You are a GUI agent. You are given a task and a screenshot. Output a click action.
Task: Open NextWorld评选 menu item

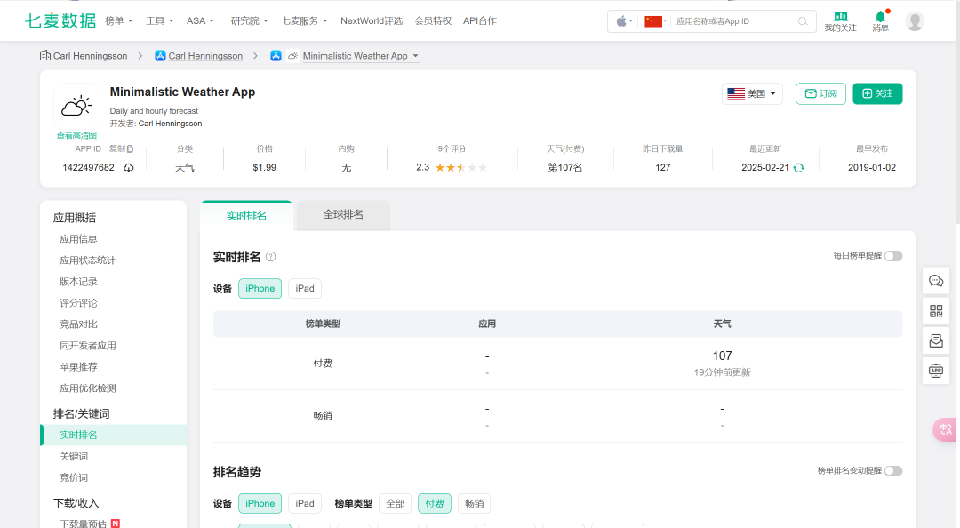[x=372, y=20]
